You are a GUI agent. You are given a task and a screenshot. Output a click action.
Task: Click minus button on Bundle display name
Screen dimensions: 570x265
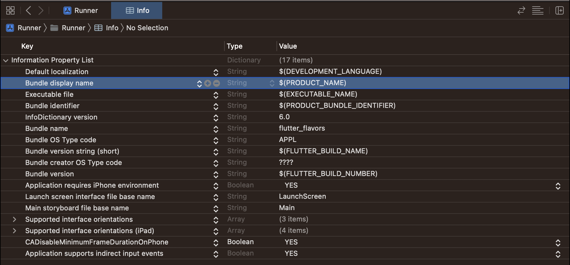217,83
